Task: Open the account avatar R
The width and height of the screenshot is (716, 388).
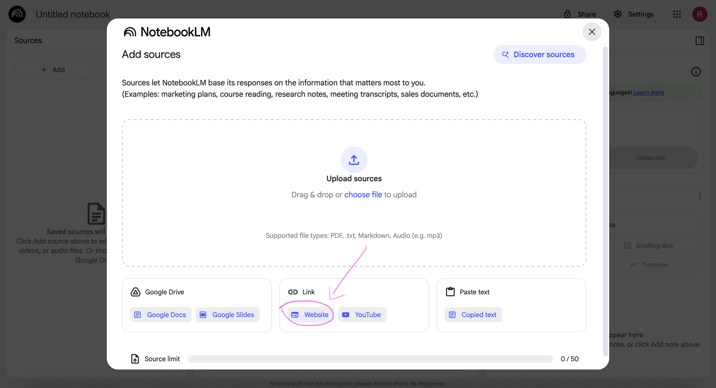Action: point(700,14)
